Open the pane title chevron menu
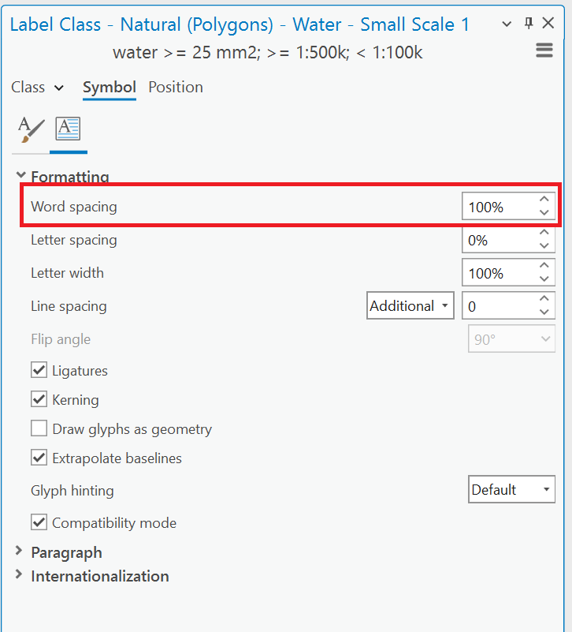Image resolution: width=572 pixels, height=632 pixels. [x=507, y=24]
